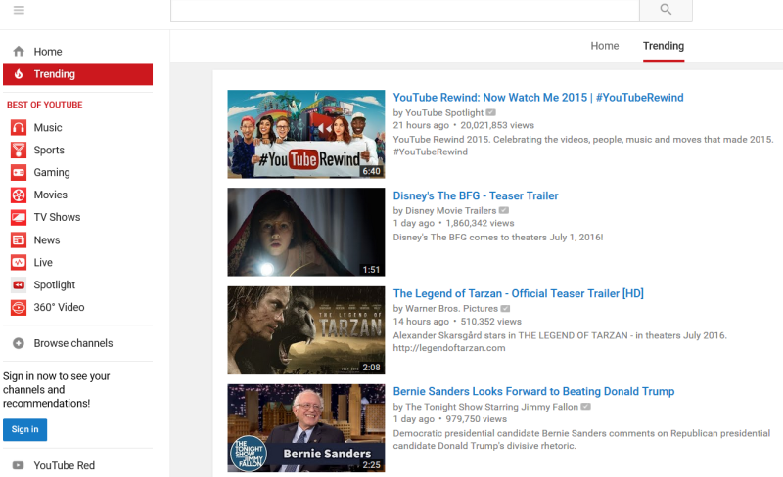Click the verified badge next to Disney Movie Trailers
Screen dimensions: 783x477
[x=504, y=210]
